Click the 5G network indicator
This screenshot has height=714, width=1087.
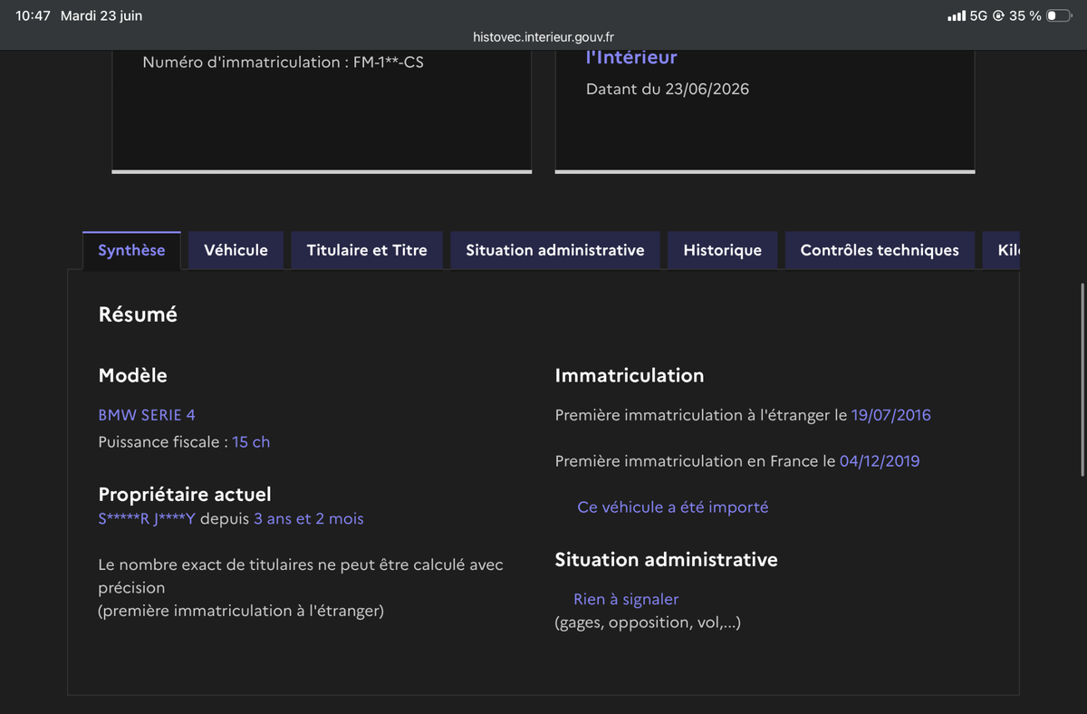(978, 16)
